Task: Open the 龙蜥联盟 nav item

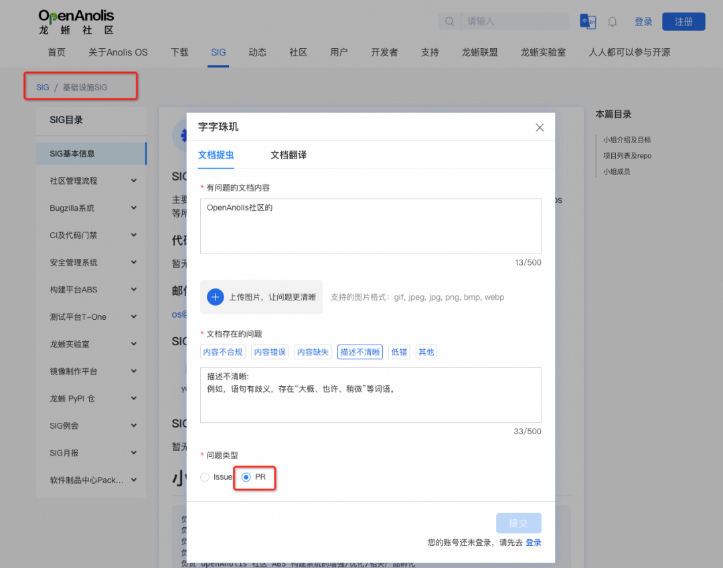Action: (479, 52)
